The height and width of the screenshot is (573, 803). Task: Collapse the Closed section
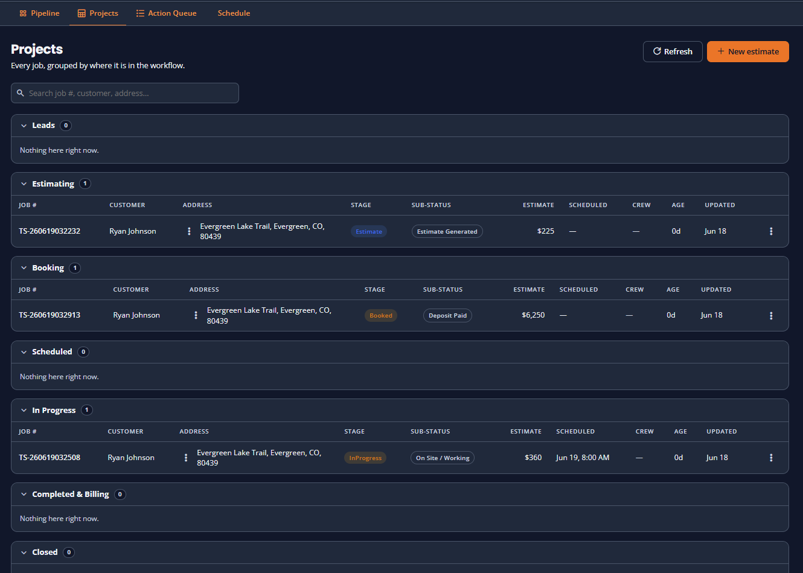pos(24,552)
